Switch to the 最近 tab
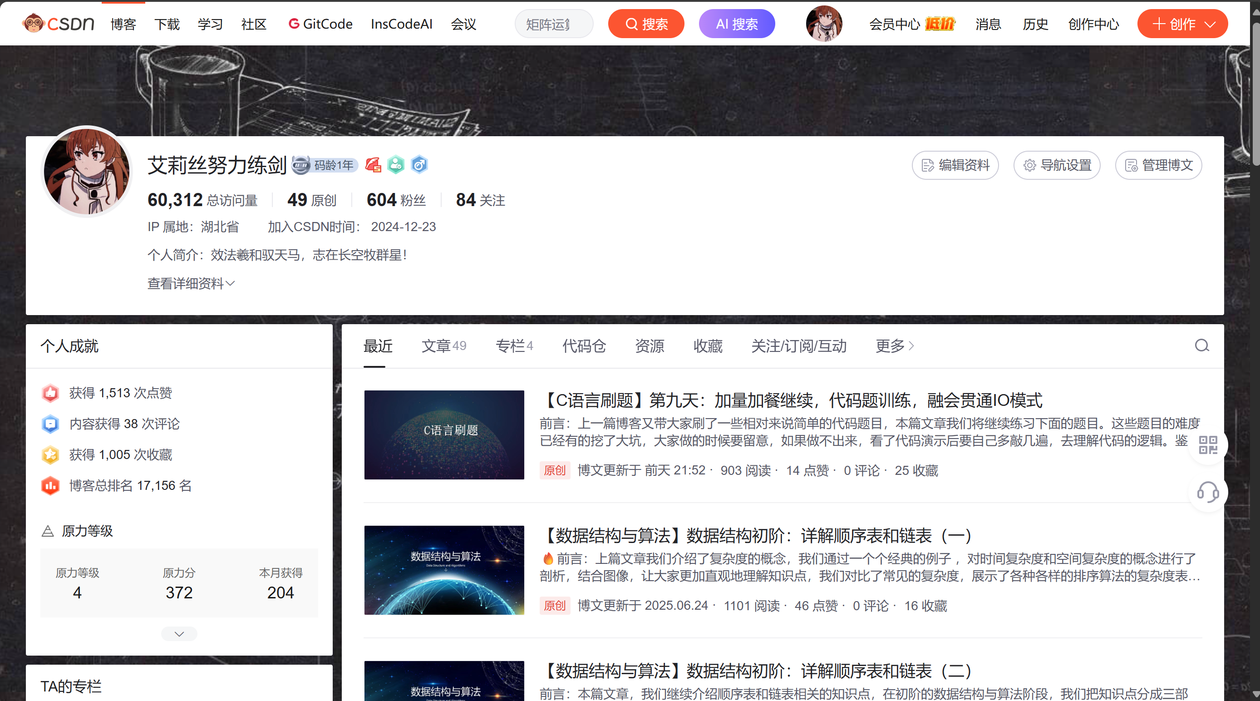 (x=378, y=346)
